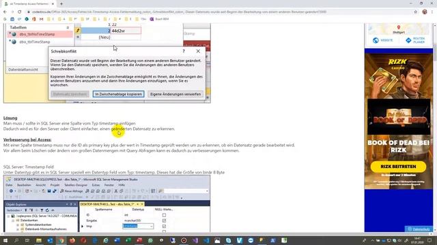437x245 pixels.
Task: Toggle NULL-Werte checkbox for tmp column
Action: click(164, 226)
